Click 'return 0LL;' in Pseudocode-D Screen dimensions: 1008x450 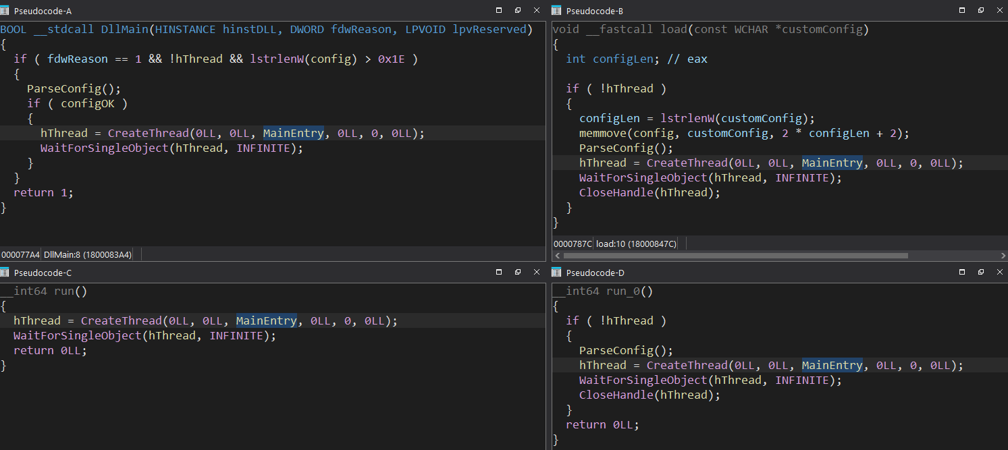click(603, 425)
